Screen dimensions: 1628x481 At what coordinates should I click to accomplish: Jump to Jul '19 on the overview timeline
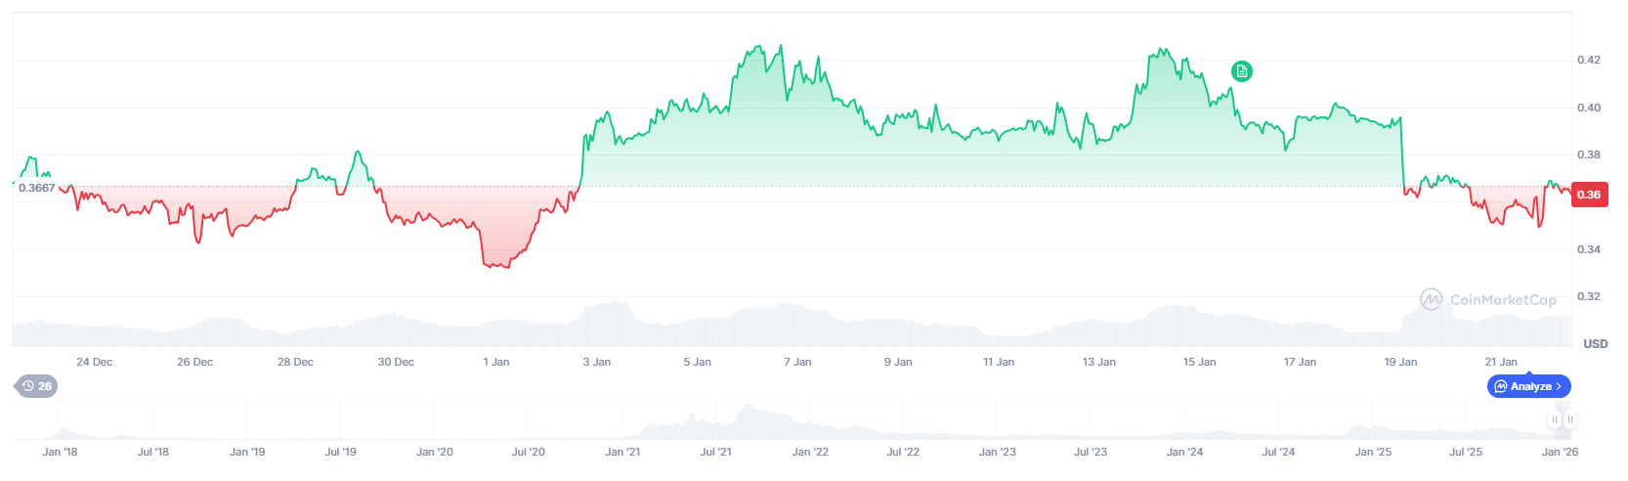(x=340, y=453)
